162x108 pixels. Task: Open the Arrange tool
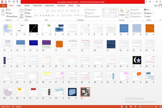click(x=122, y=13)
